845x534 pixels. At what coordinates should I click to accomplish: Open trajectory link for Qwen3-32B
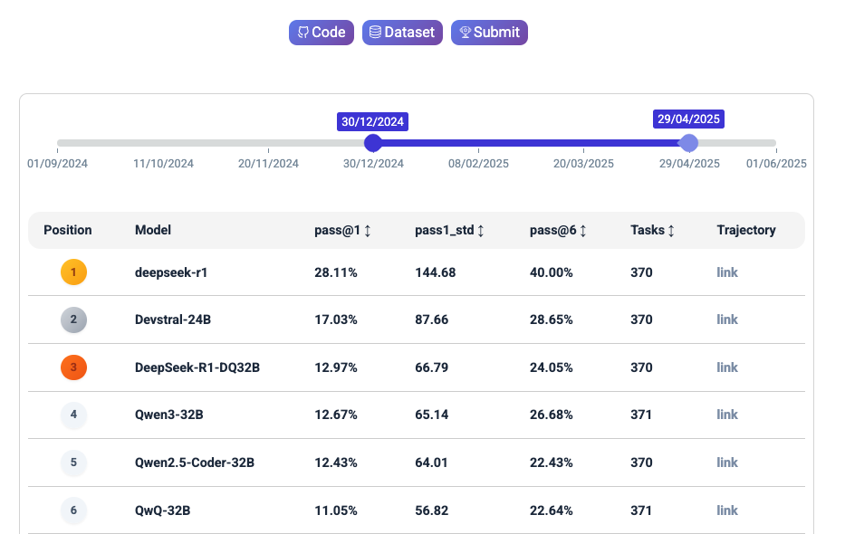coord(726,415)
